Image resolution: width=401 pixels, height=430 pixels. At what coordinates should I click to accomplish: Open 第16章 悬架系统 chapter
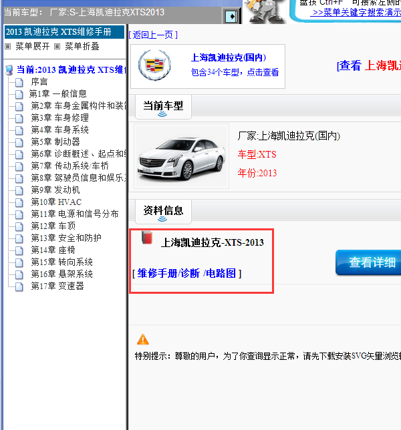61,274
